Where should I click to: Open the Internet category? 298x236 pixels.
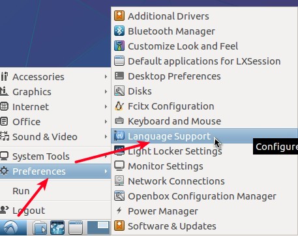pos(55,107)
